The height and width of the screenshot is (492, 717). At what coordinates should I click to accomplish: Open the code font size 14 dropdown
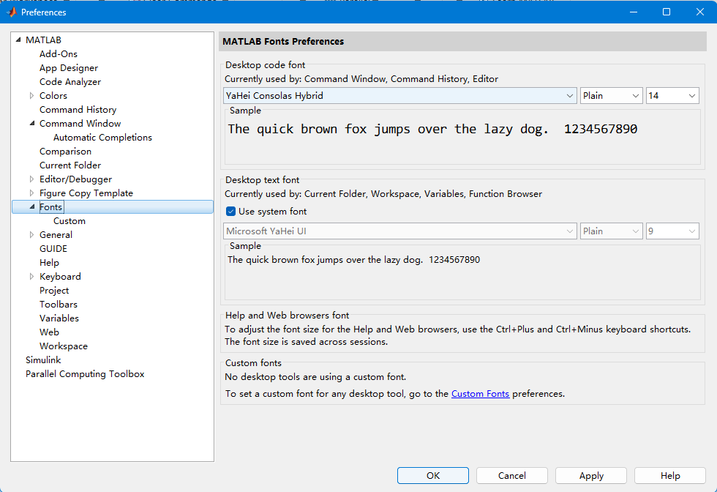(x=672, y=96)
